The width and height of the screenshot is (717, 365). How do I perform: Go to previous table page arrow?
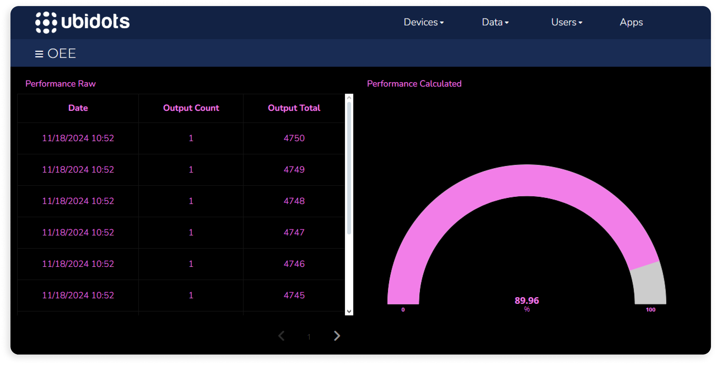coord(281,336)
